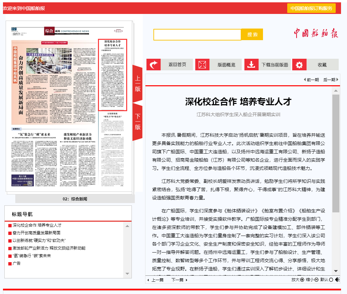Click the 默认 default size circle icon

(331, 280)
